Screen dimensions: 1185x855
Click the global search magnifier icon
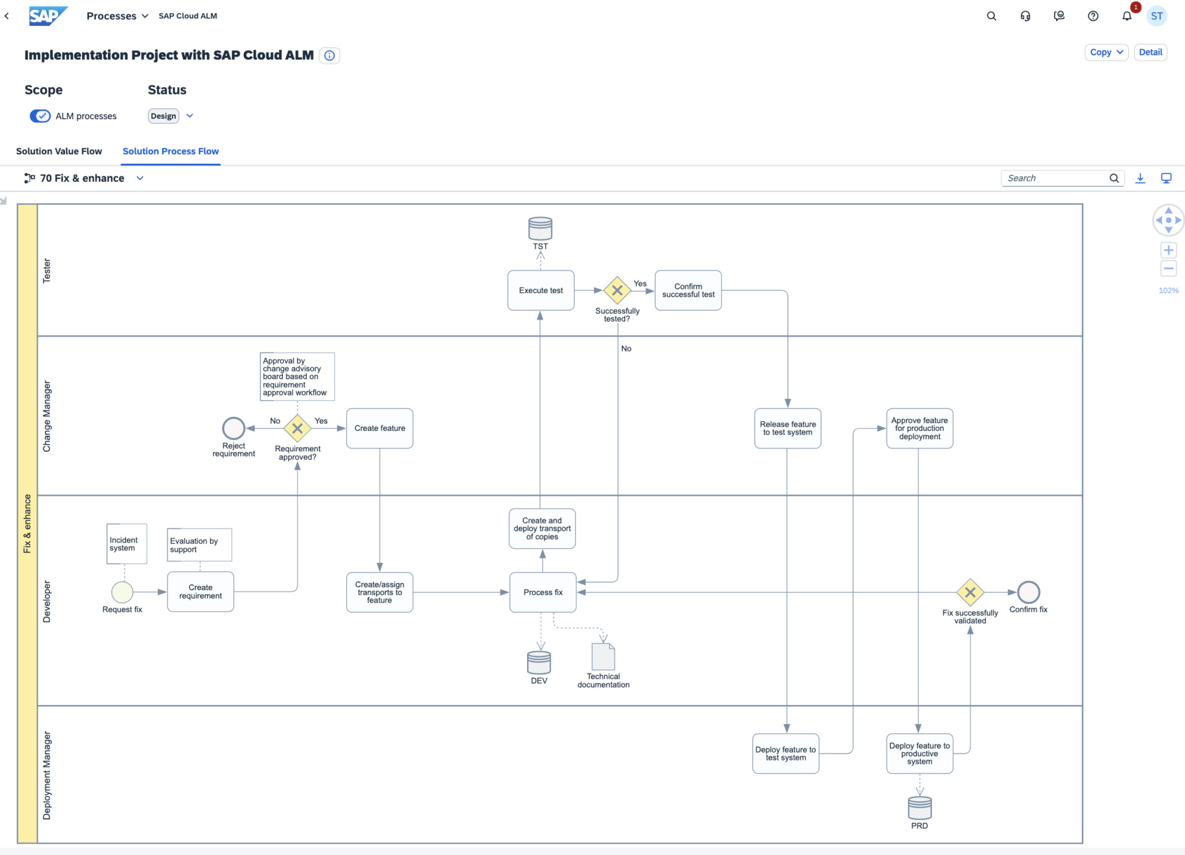[991, 16]
